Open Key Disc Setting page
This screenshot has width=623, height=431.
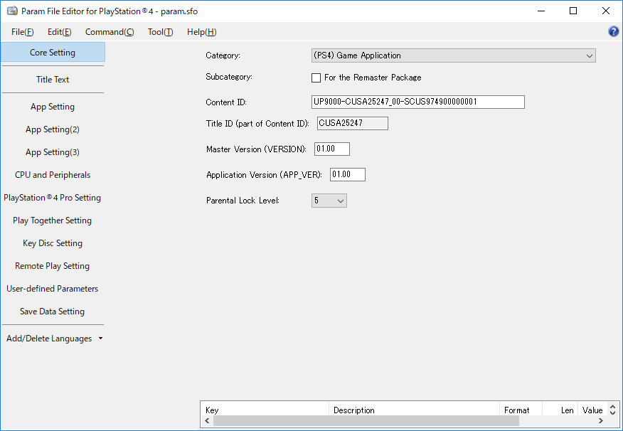pos(53,243)
